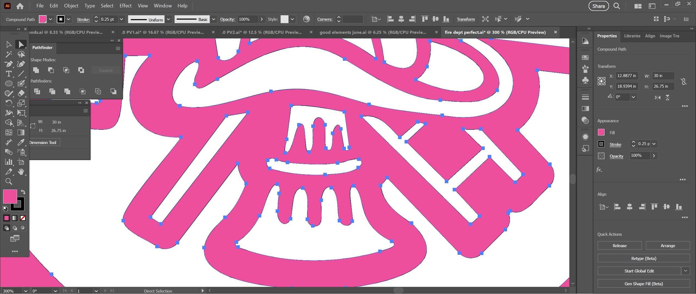
Task: Click the Retype (Beta) button
Action: [644, 258]
